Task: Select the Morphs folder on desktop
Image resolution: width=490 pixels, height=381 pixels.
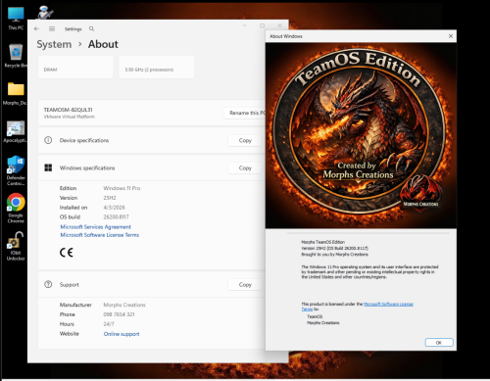Action: pos(15,93)
